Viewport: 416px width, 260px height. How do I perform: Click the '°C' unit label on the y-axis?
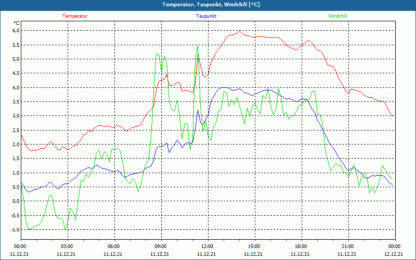click(17, 23)
